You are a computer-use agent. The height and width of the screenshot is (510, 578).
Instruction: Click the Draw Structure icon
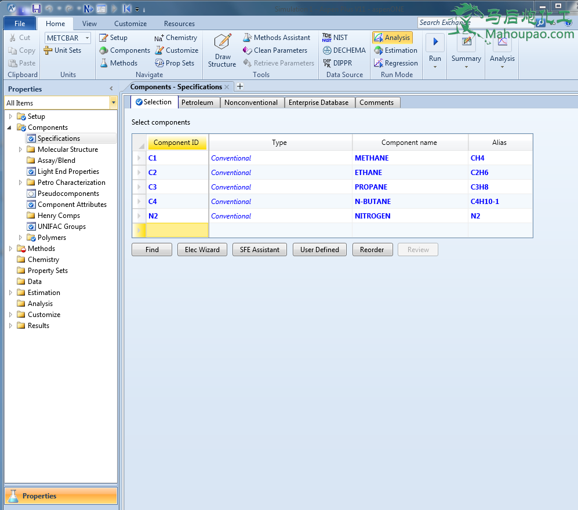[222, 43]
